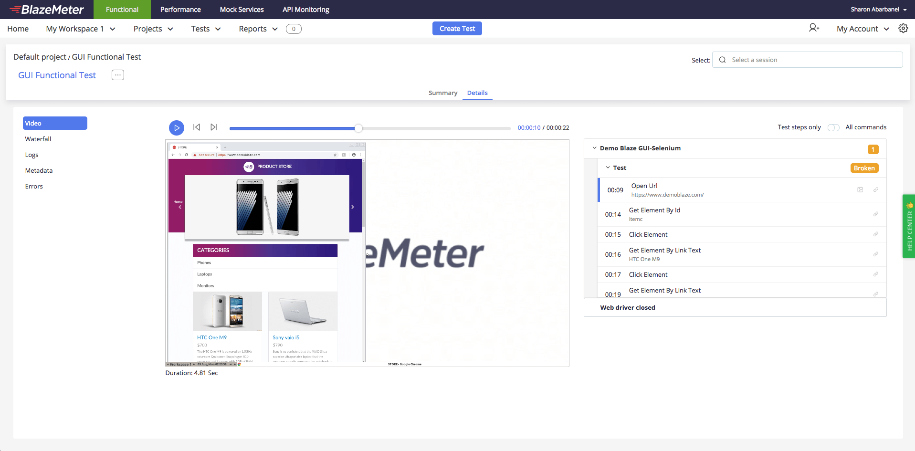Open the Summary tab
The height and width of the screenshot is (451, 915).
(443, 93)
